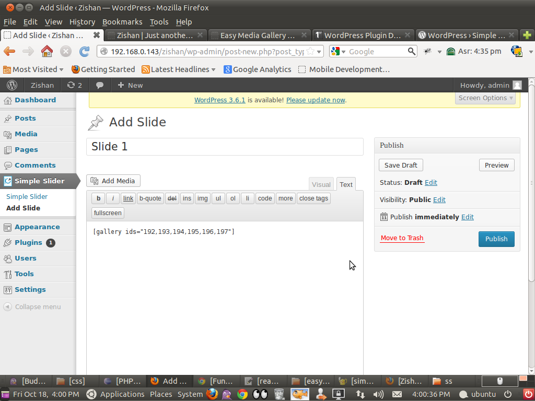
Task: Switch to the Visual editor tab
Action: [x=321, y=184]
